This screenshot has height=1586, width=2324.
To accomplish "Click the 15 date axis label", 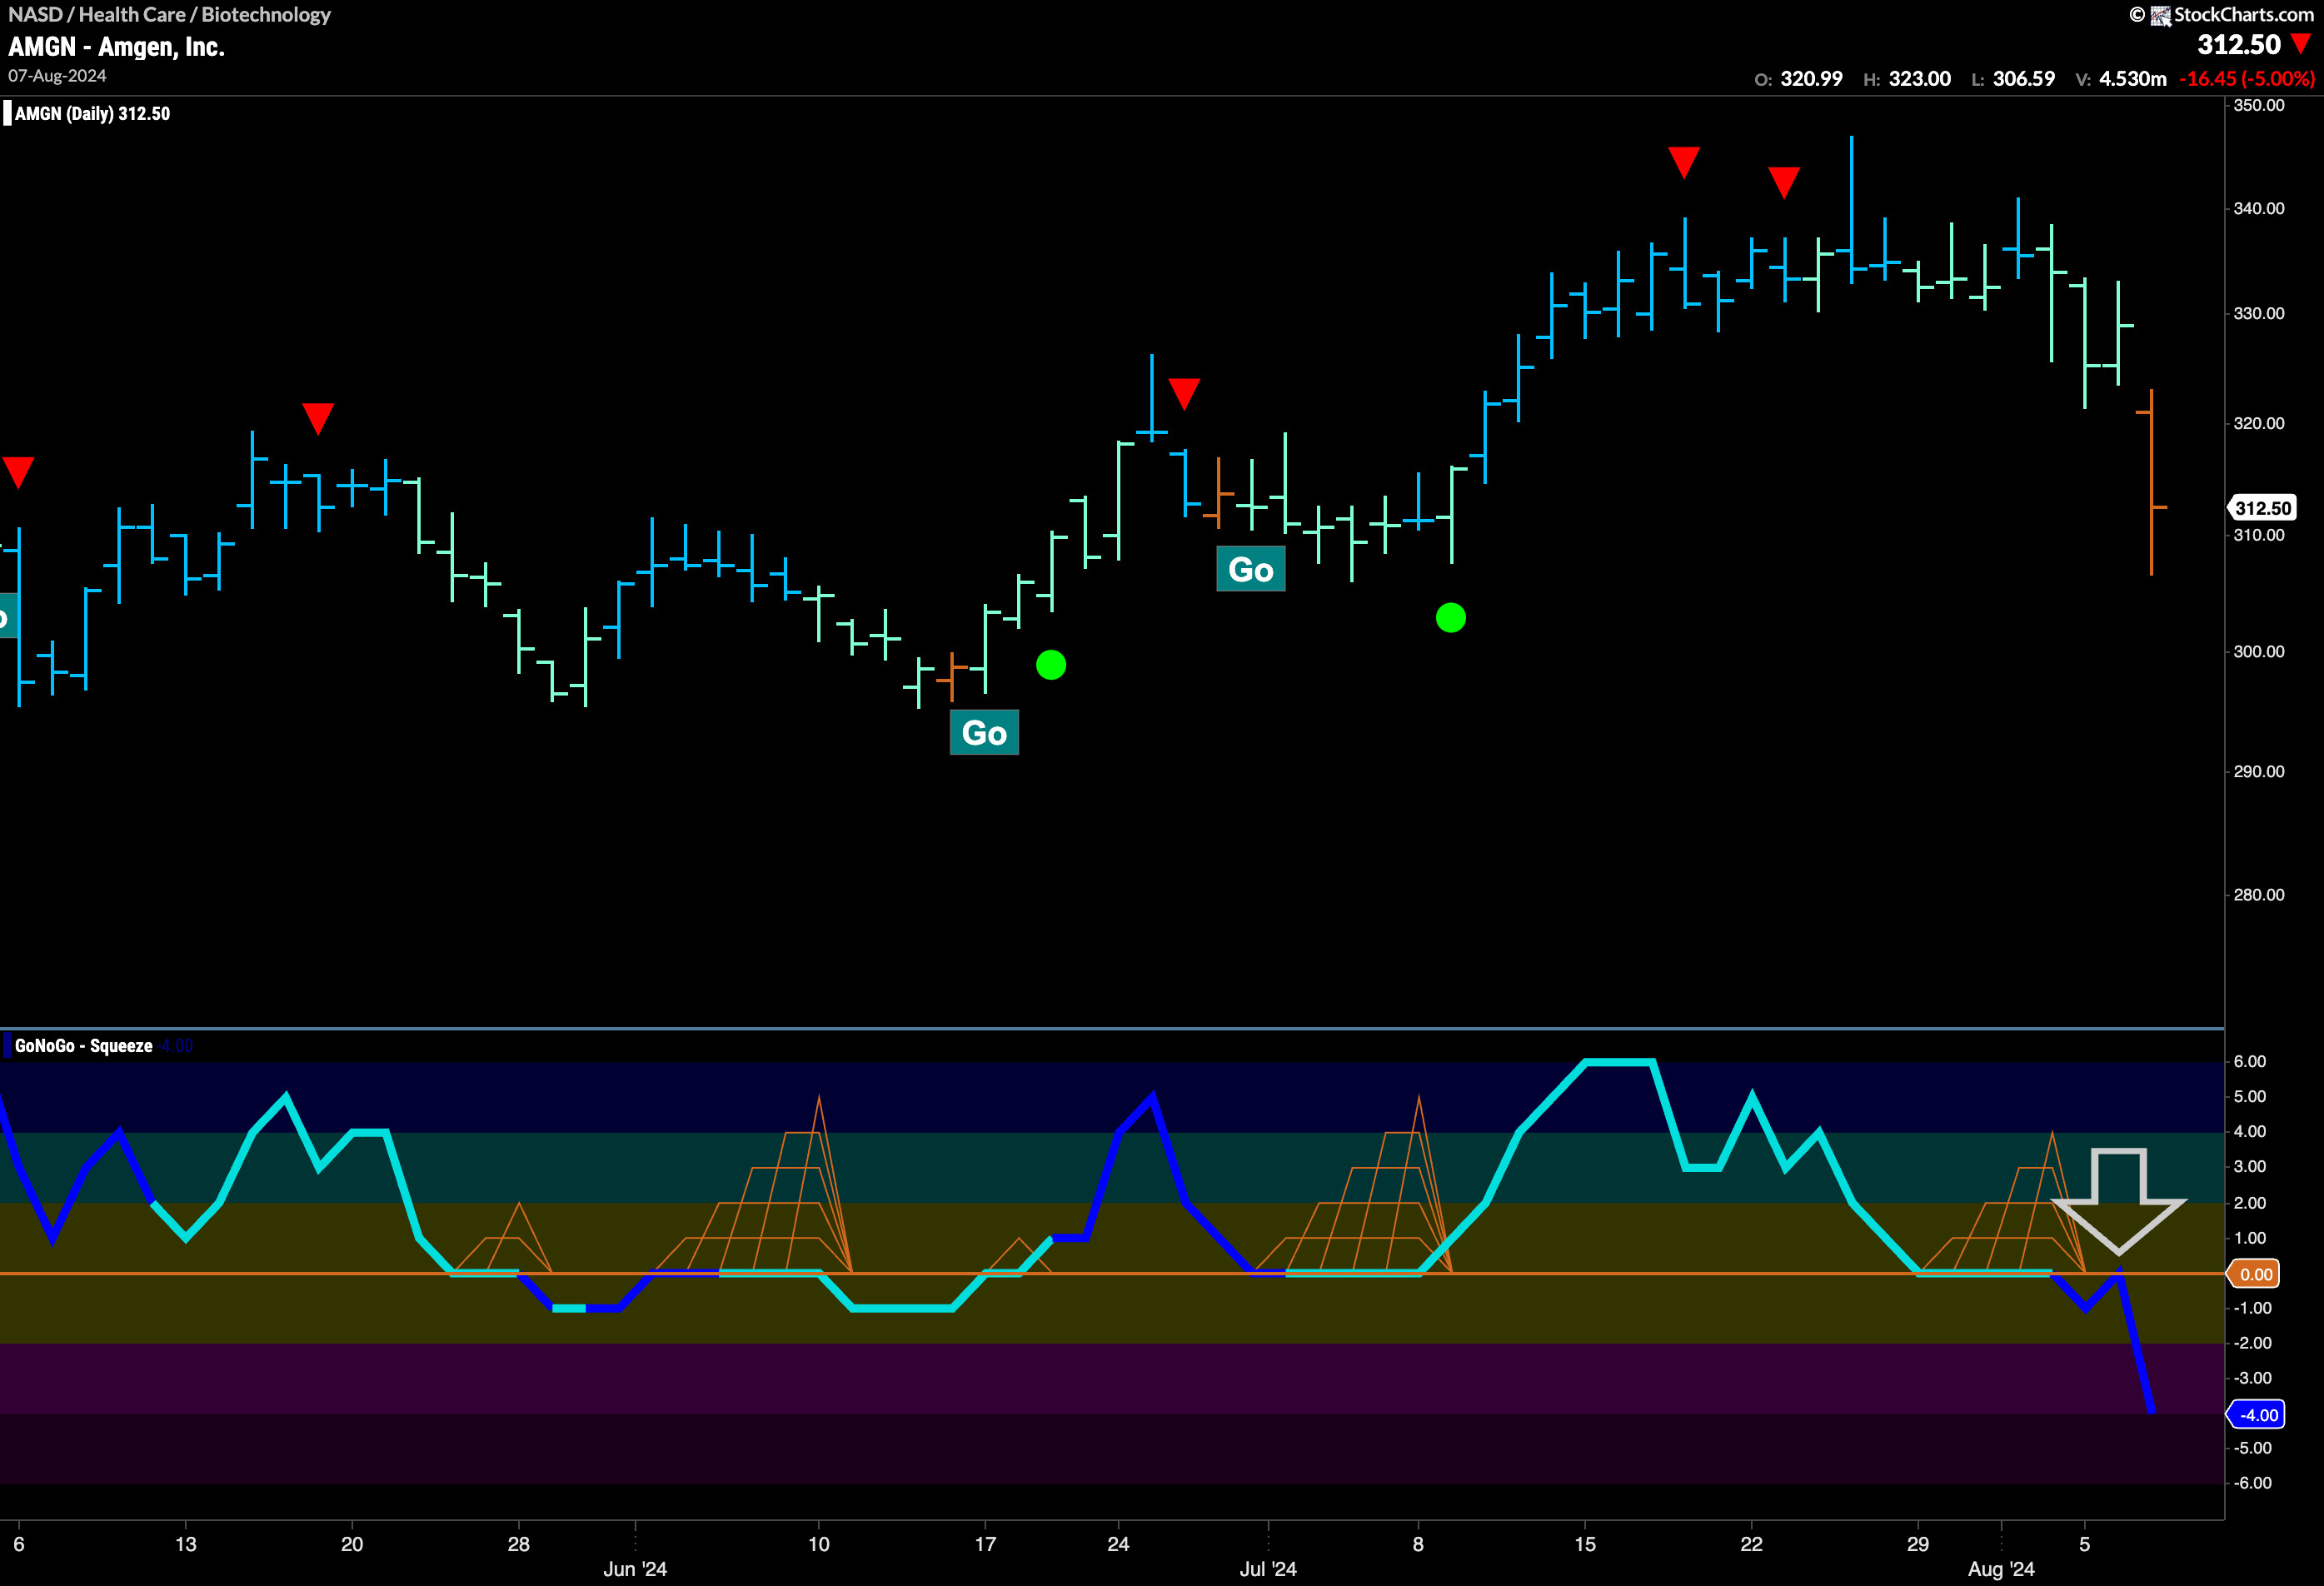I will pos(1585,1544).
